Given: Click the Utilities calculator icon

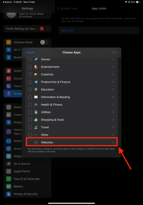Looking at the screenshot, I should [x=36, y=112].
